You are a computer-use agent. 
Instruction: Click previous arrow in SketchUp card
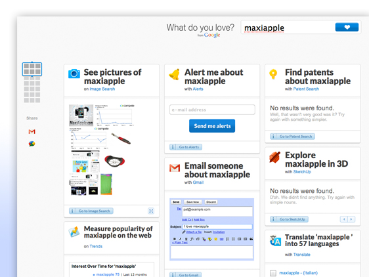[344, 219]
